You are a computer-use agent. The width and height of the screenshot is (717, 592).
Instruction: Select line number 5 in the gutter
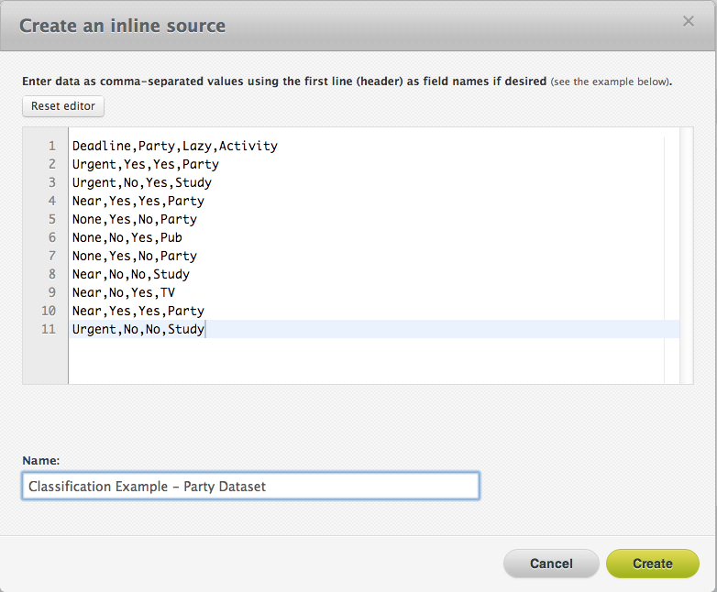[x=51, y=219]
